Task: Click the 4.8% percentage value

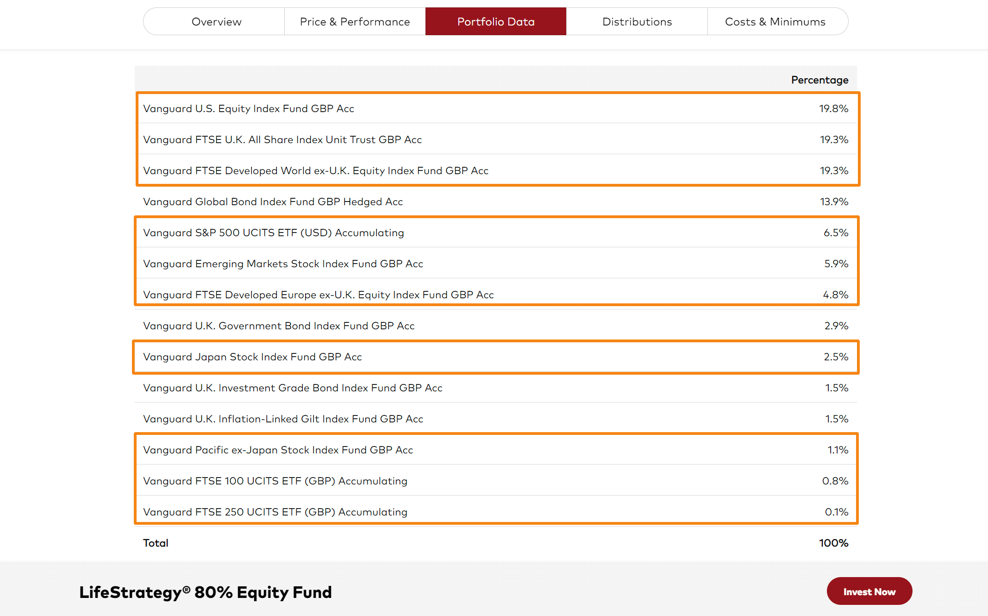Action: tap(836, 295)
